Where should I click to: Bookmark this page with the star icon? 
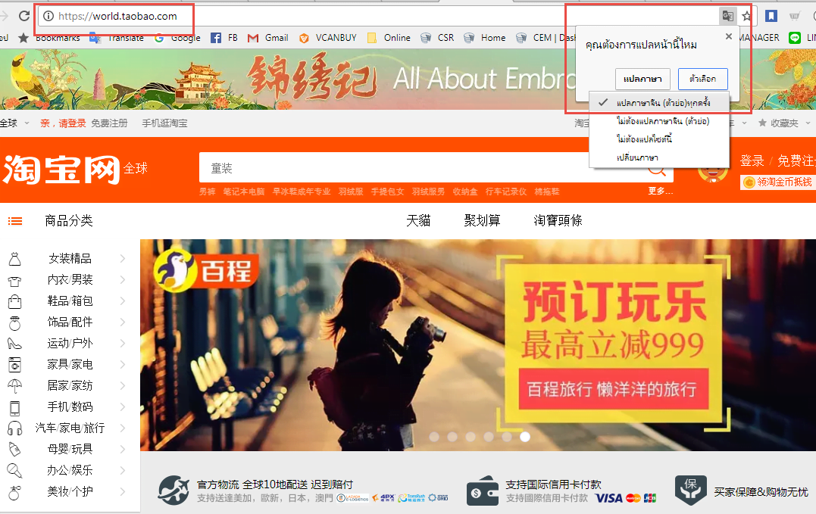tap(747, 16)
